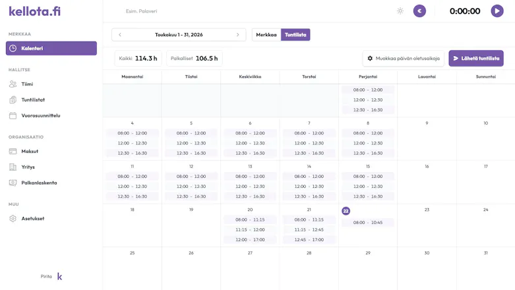
Task: Select highlighted day 22
Action: tap(346, 211)
